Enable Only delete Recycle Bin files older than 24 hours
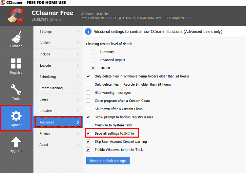This screenshot has height=173, width=246. 88,84
